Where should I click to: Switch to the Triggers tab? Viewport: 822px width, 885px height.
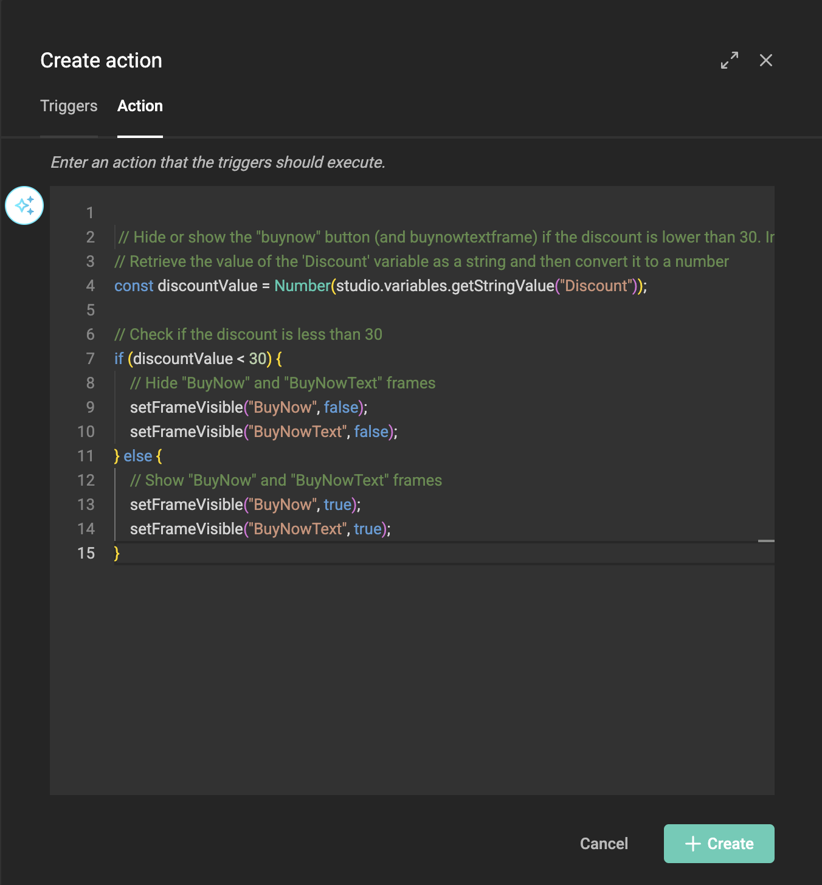coord(69,106)
